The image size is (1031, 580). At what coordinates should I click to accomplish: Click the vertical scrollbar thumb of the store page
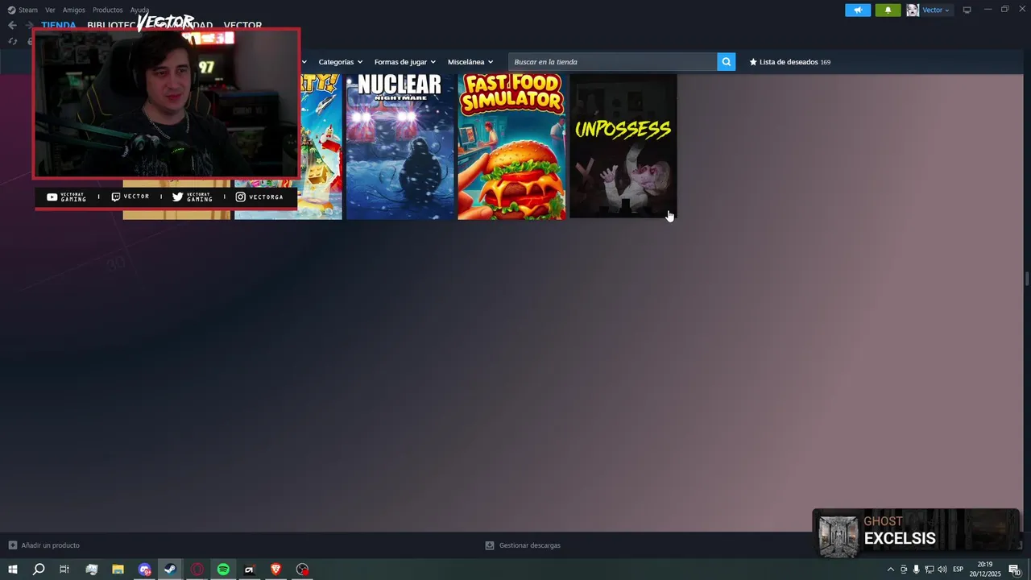tap(1027, 279)
